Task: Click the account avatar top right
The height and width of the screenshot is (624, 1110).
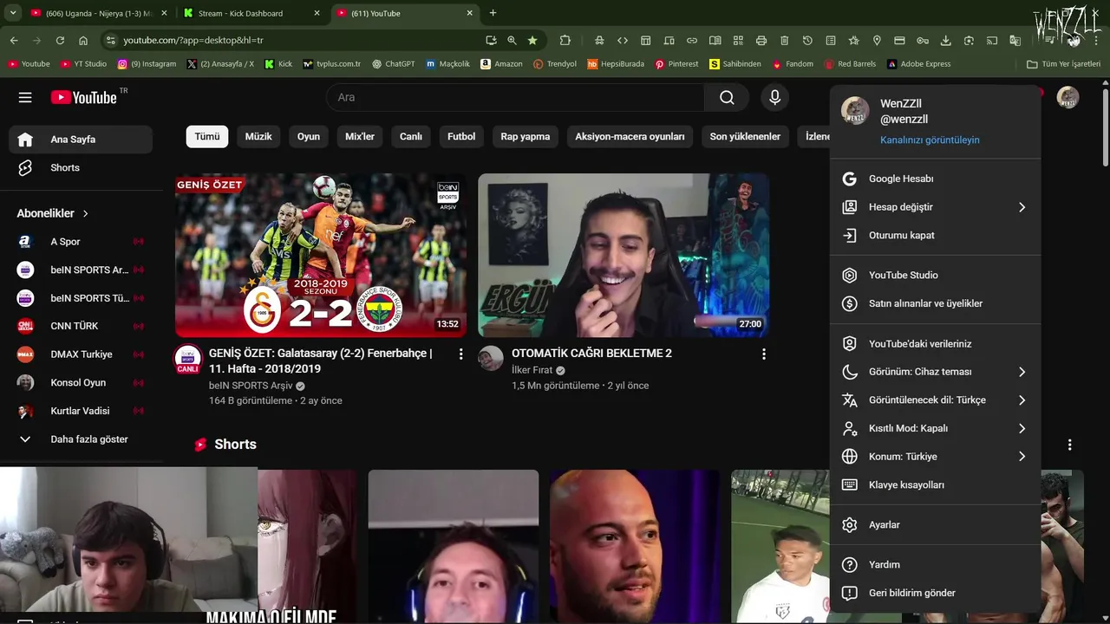Action: [x=1068, y=97]
